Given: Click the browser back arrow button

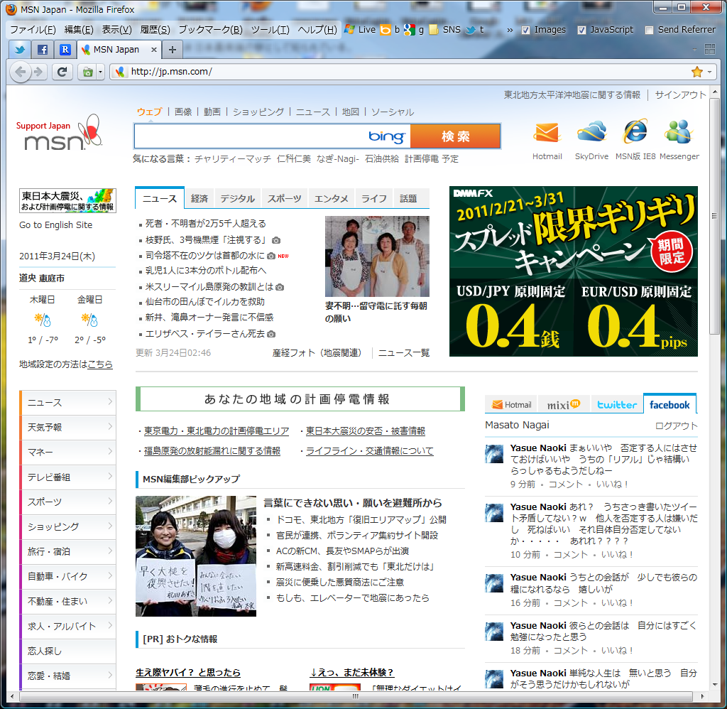Looking at the screenshot, I should (20, 72).
